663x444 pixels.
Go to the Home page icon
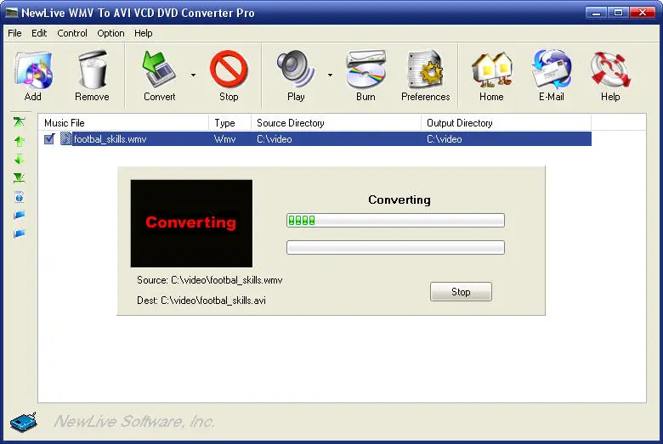(492, 69)
